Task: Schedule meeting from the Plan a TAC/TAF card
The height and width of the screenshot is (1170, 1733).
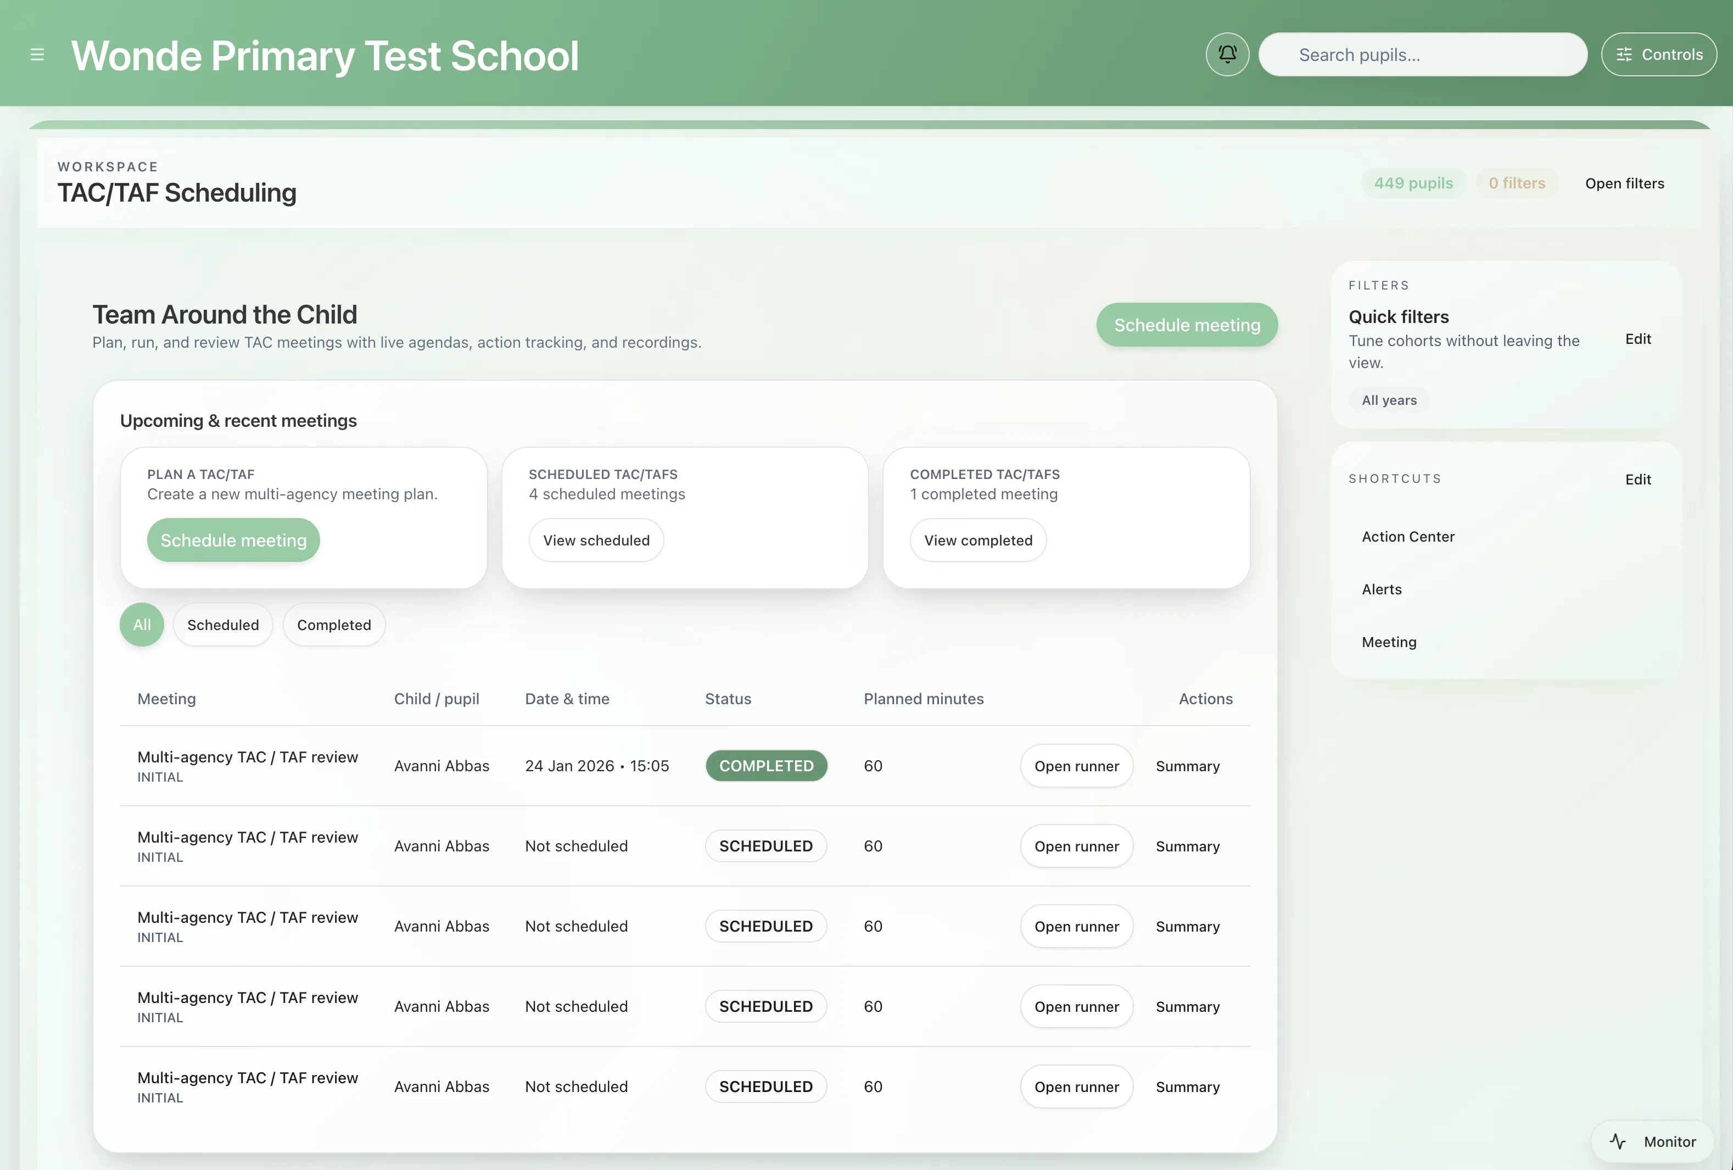Action: [233, 539]
